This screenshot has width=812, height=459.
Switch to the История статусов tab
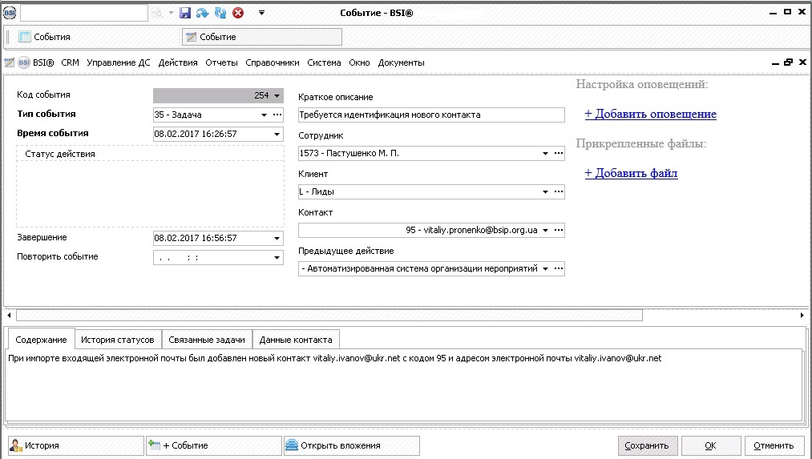tap(118, 340)
